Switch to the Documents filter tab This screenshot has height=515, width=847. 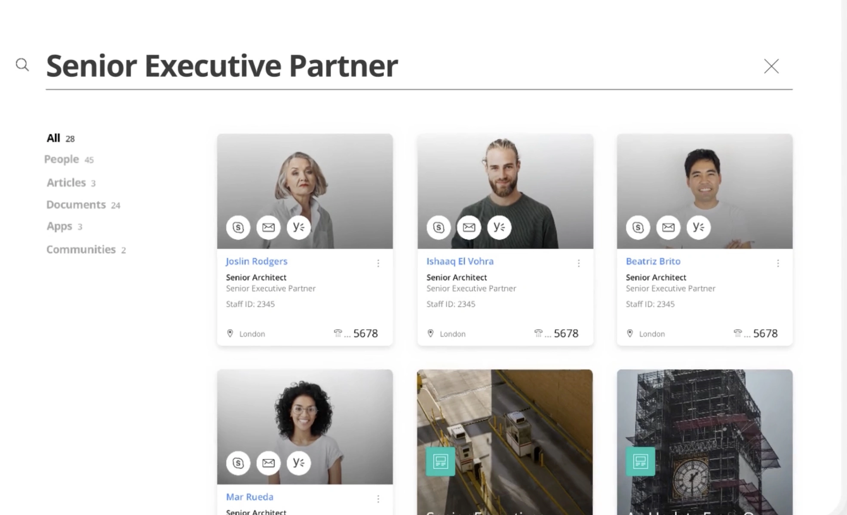pyautogui.click(x=76, y=205)
